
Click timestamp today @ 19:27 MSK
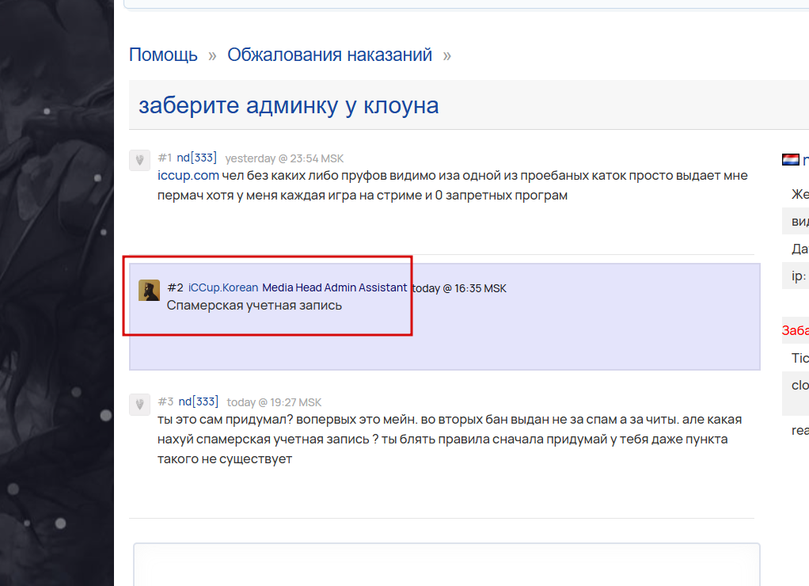point(274,402)
